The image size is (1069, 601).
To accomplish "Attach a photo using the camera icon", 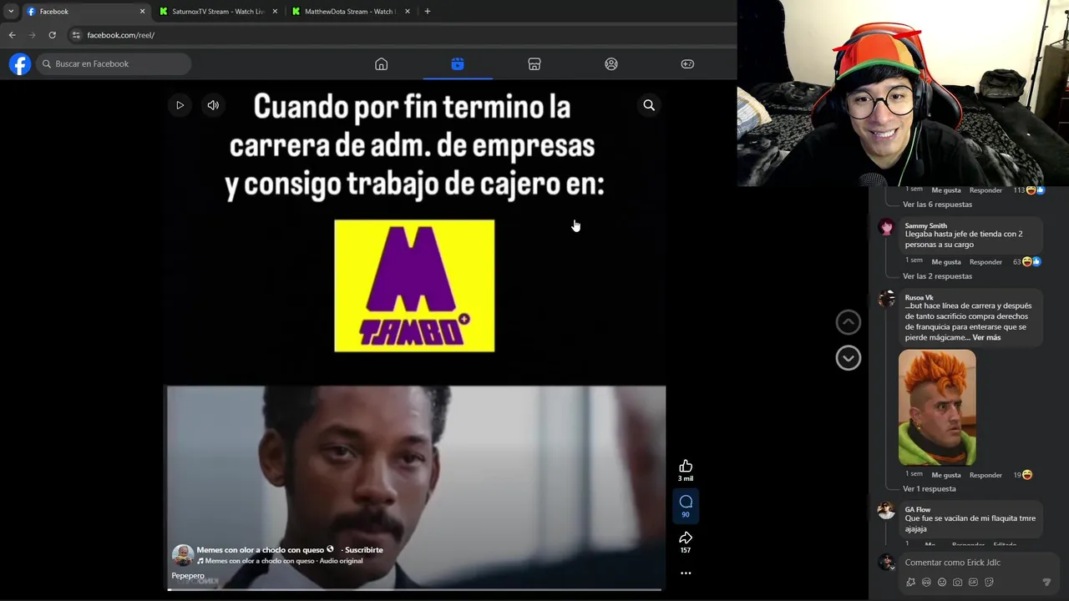I will pyautogui.click(x=958, y=582).
